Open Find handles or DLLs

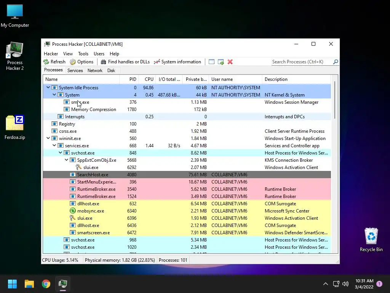point(125,62)
